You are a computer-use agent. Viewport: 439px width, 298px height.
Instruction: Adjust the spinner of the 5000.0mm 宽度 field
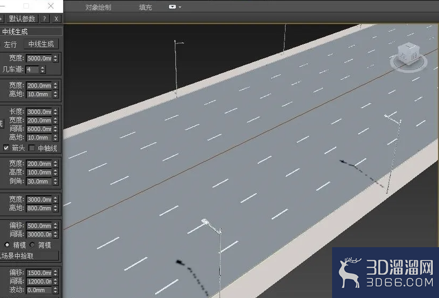pos(56,58)
